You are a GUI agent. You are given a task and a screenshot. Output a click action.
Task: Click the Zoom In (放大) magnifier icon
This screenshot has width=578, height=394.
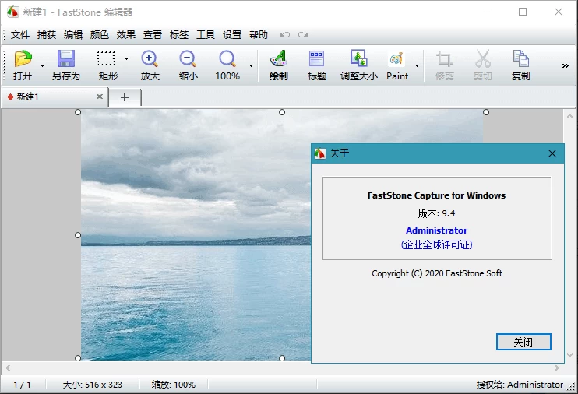pos(150,59)
